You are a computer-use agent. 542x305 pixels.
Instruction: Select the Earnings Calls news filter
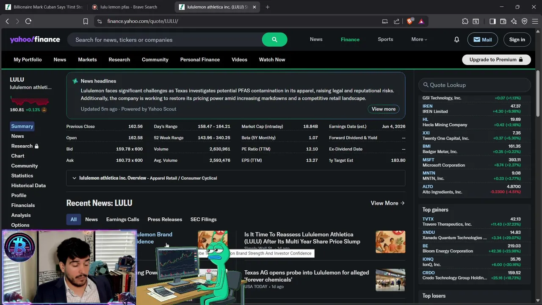122,219
